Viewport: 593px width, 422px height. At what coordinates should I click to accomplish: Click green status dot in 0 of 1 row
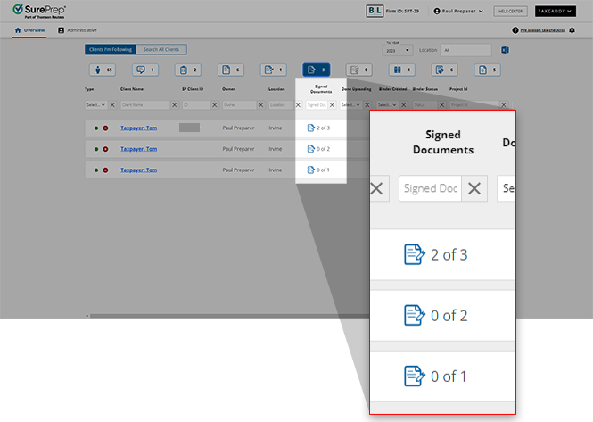(96, 170)
